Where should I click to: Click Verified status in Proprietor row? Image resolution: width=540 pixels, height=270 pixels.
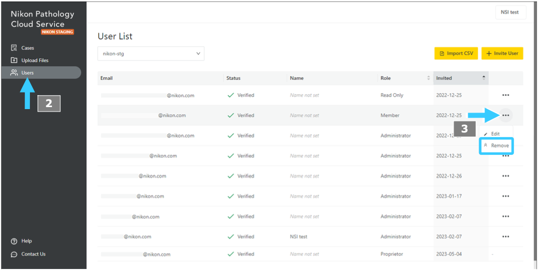[241, 254]
